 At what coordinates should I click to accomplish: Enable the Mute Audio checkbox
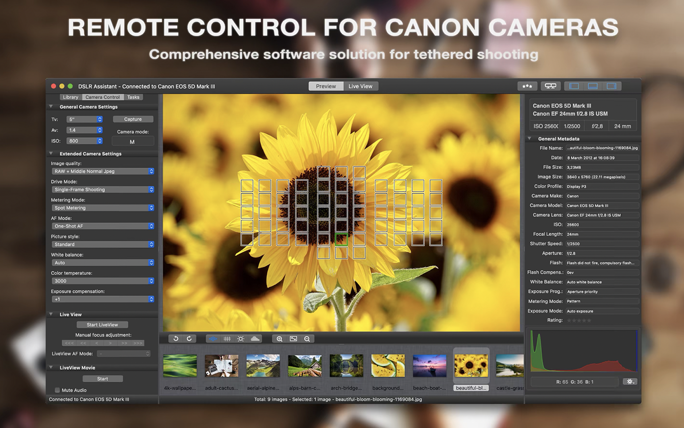(x=57, y=390)
